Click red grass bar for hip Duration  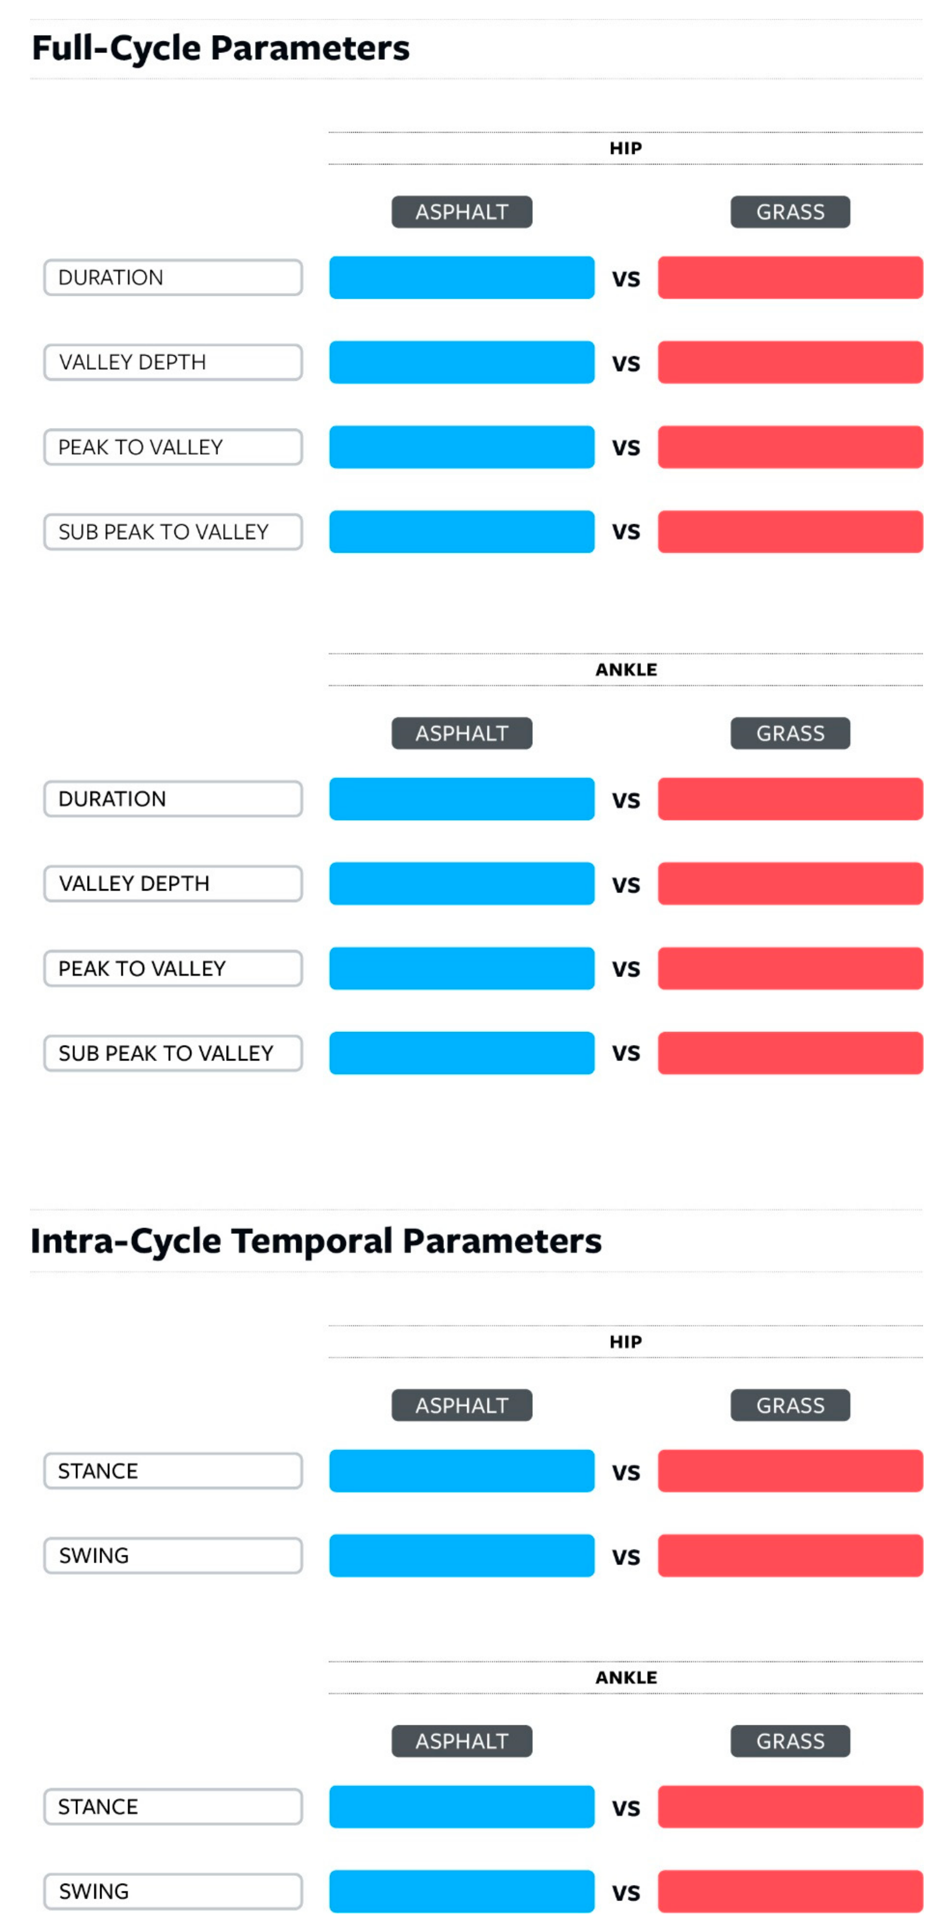[790, 278]
